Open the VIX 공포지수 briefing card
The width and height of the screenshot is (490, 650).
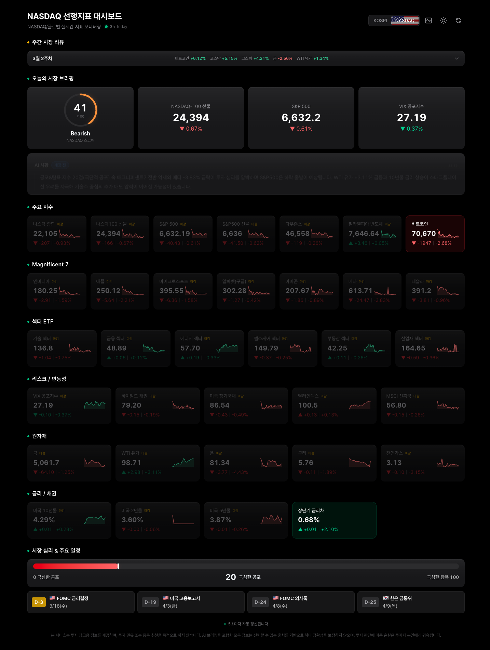(x=411, y=118)
